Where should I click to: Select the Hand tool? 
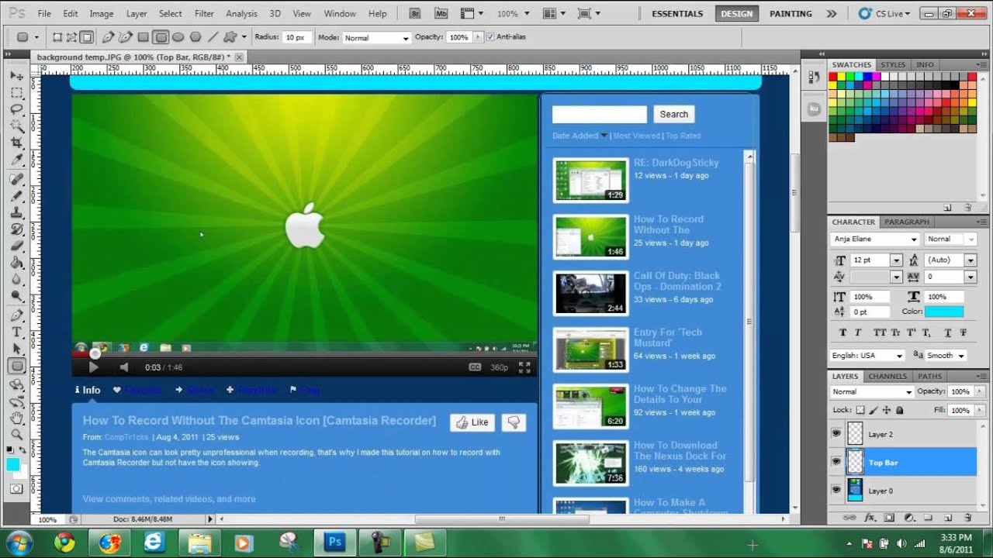(x=16, y=418)
